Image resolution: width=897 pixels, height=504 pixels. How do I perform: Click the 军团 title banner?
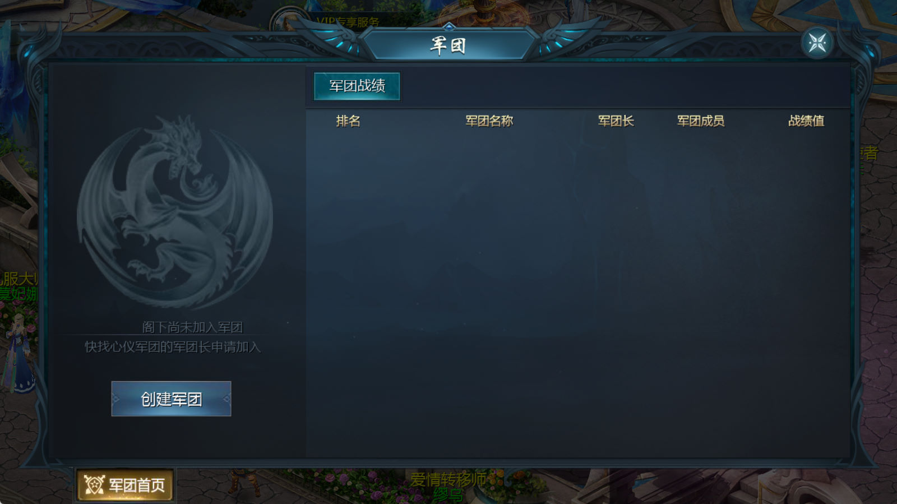coord(449,45)
